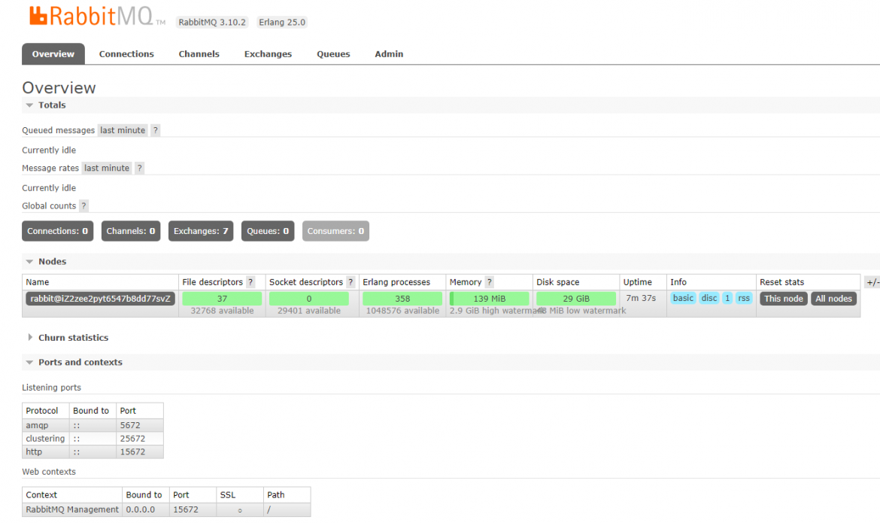This screenshot has width=880, height=523.
Task: Open help for Queued messages
Action: (x=156, y=130)
